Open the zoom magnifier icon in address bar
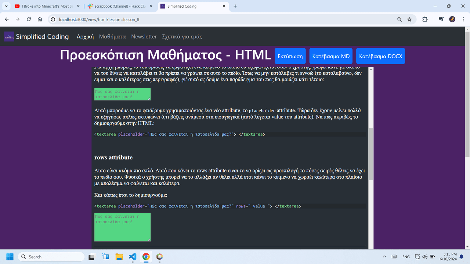 (399, 19)
